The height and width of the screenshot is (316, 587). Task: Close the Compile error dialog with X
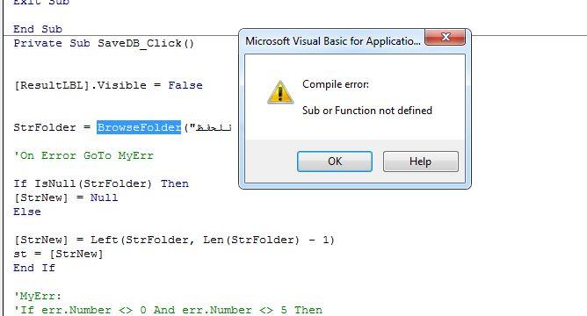point(446,37)
